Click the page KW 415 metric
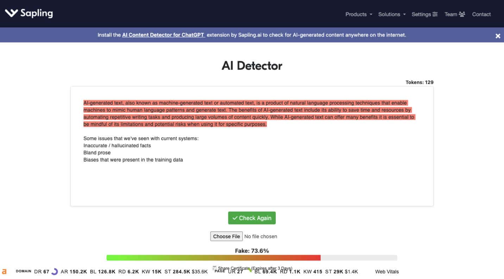This screenshot has width=504, height=279. (x=313, y=272)
